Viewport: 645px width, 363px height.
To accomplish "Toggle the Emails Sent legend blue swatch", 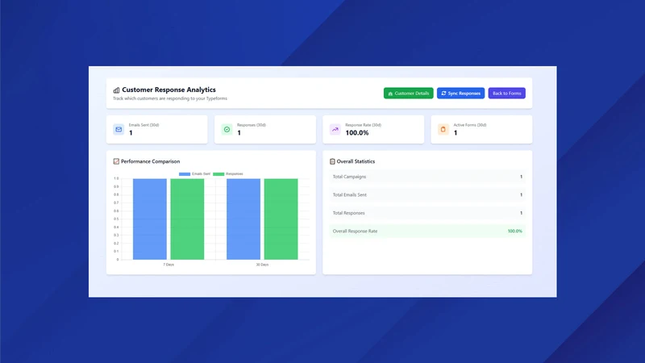I will tap(185, 174).
